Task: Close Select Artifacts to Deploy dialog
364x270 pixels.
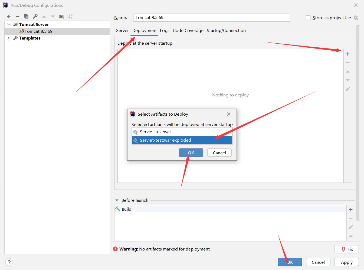Action: tap(229, 114)
